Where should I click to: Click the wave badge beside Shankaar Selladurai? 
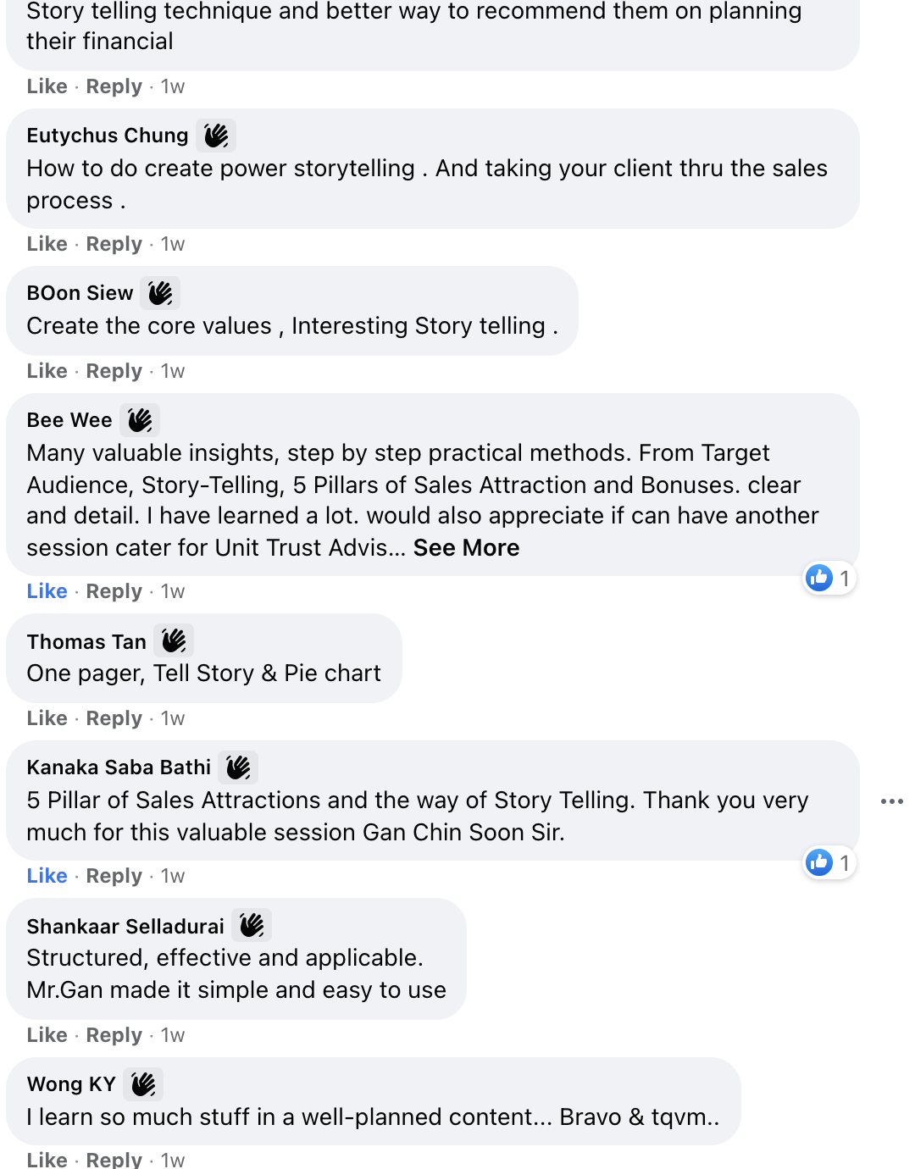[x=252, y=926]
